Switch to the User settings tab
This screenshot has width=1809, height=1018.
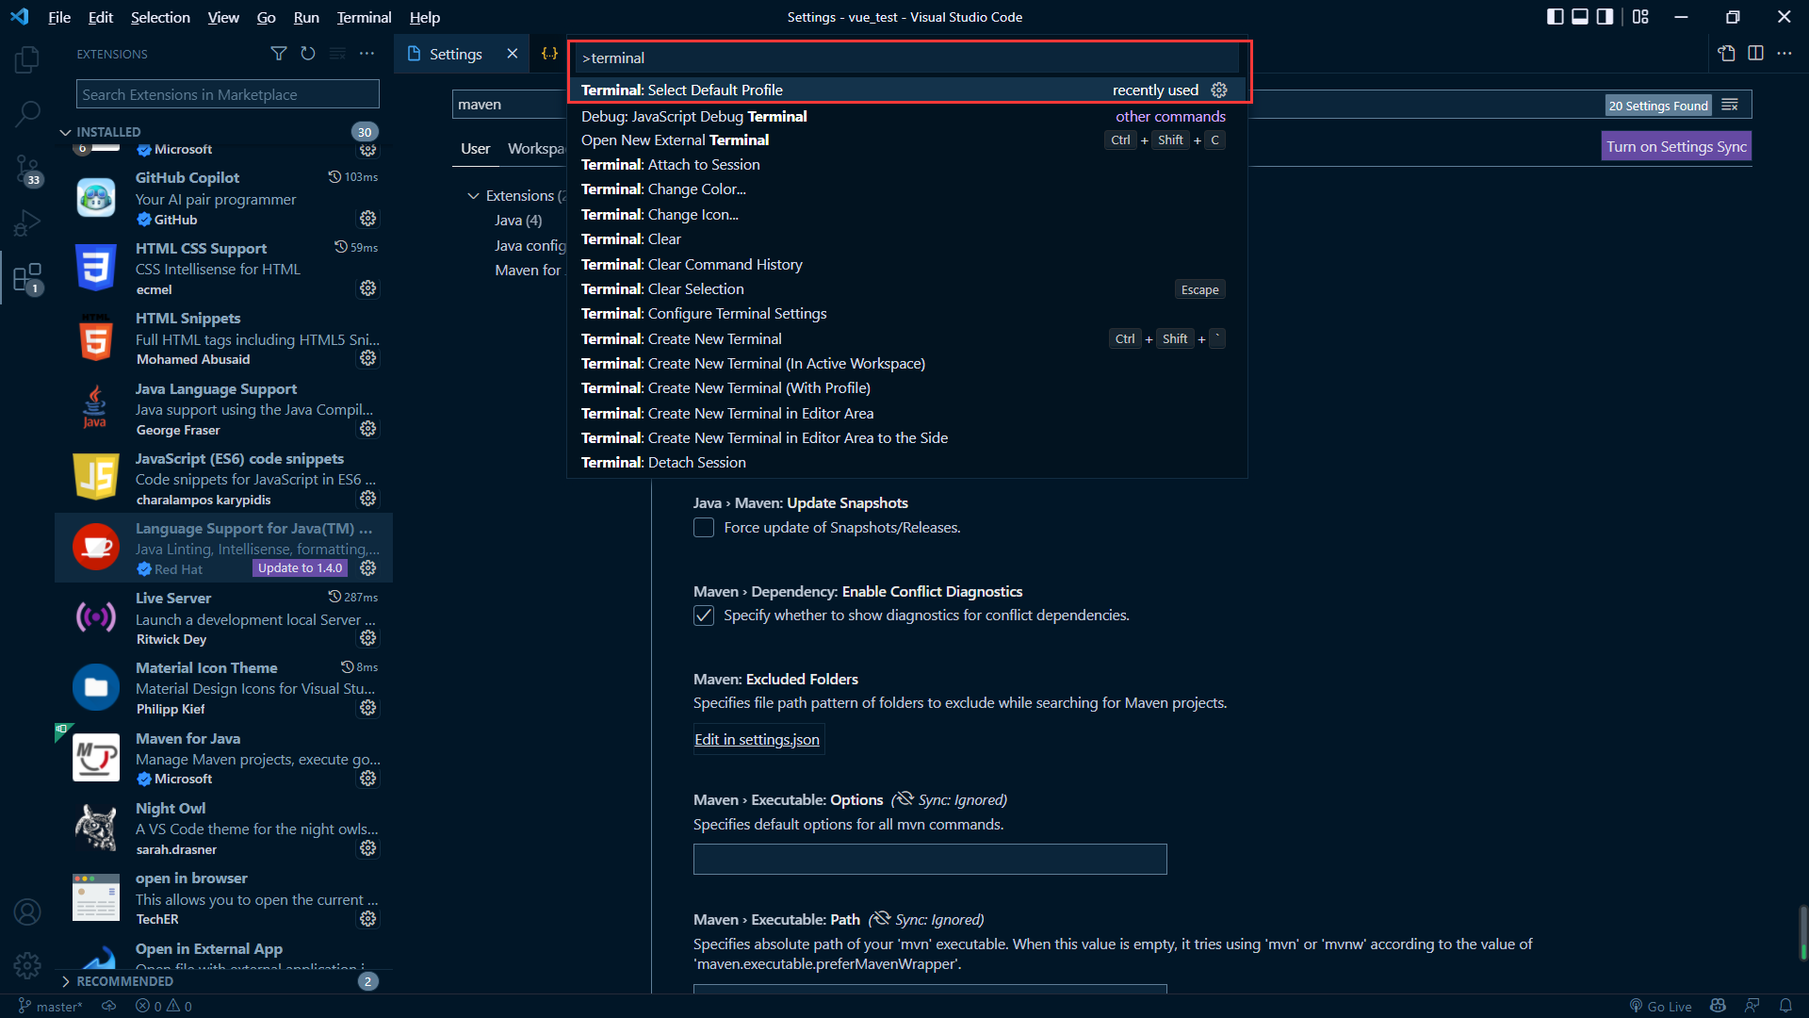475,149
